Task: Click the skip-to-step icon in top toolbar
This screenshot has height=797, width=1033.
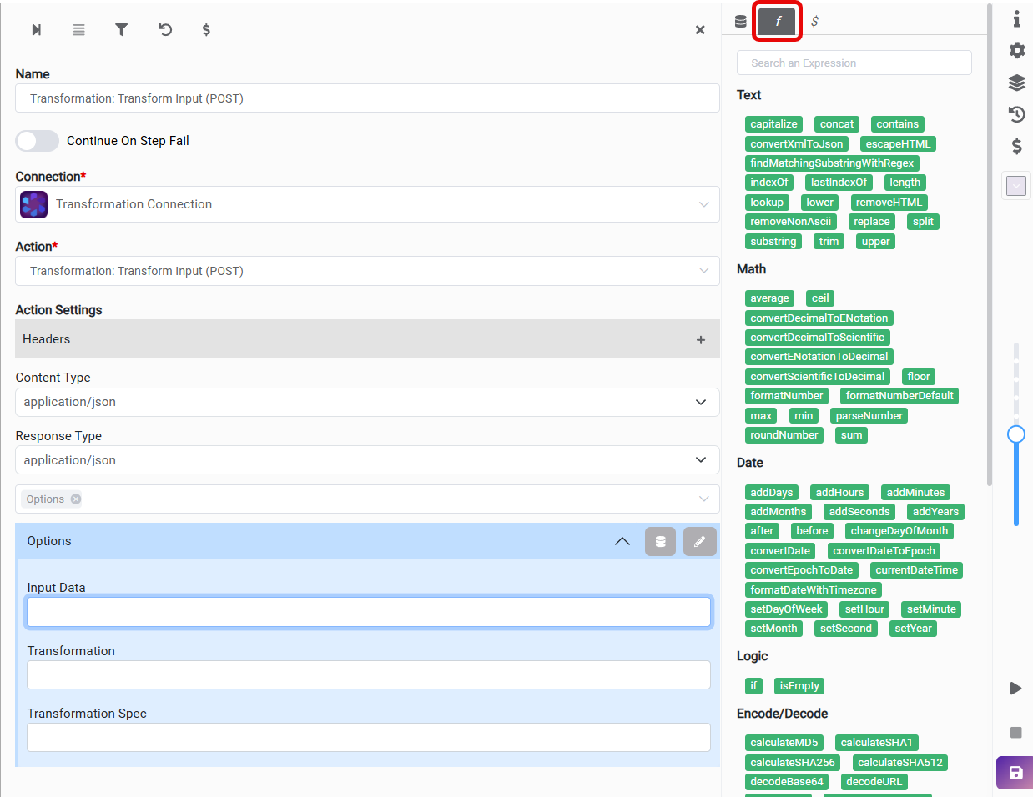Action: tap(37, 30)
